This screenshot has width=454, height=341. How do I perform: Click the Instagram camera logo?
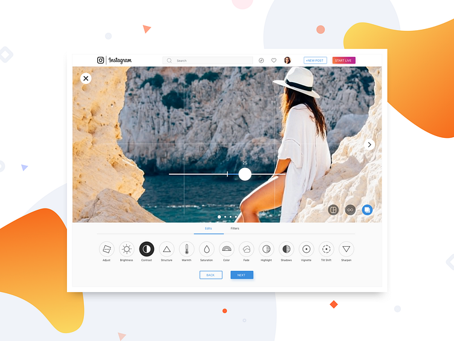pyautogui.click(x=100, y=60)
